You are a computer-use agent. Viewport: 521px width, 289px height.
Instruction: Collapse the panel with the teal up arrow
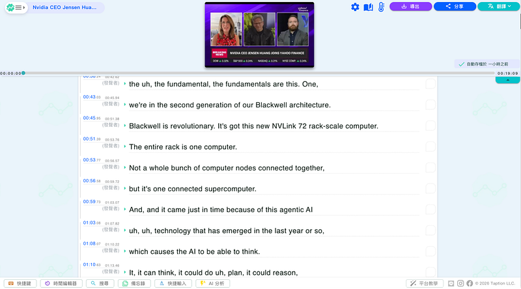click(x=507, y=80)
